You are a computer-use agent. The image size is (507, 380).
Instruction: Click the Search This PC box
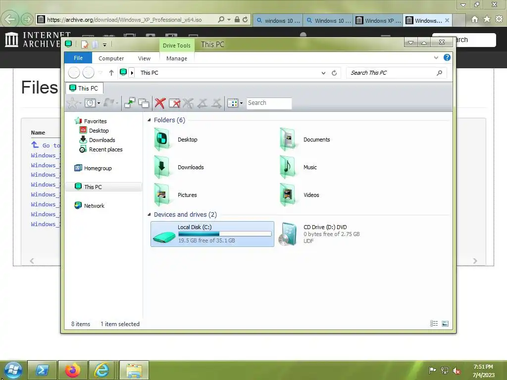(x=397, y=73)
